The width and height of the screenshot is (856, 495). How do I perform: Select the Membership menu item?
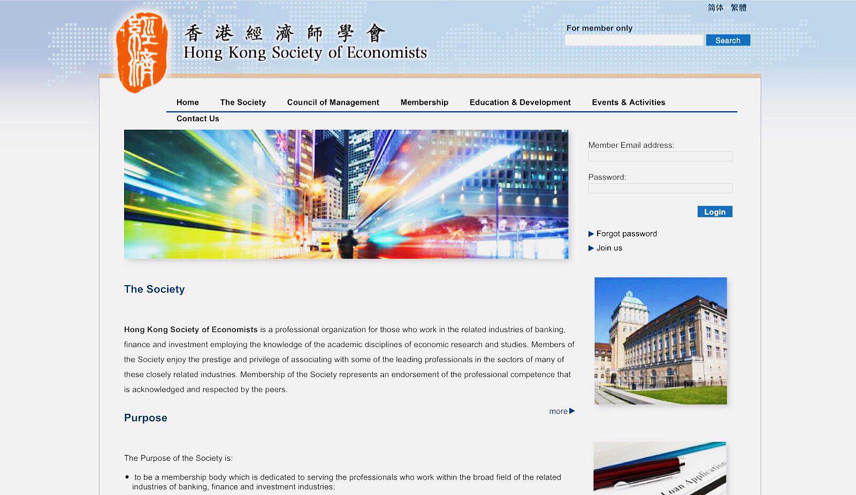[424, 103]
